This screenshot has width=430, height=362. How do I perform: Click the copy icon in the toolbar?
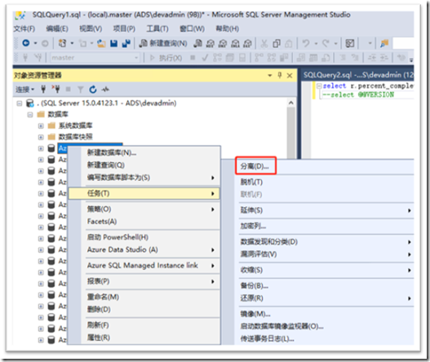click(x=277, y=43)
